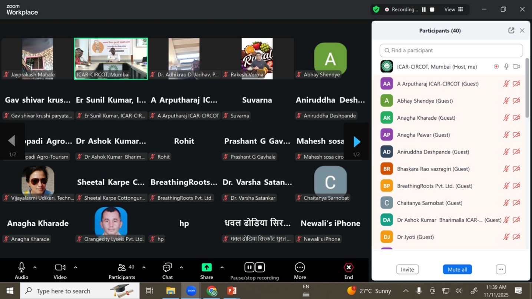The image size is (532, 299).
Task: Toggle microphone for host ICAR-CIRCOT, Mumbai
Action: (506, 67)
